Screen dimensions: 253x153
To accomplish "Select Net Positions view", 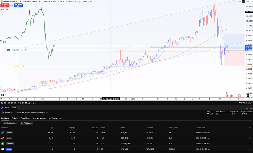I will pos(26,123).
